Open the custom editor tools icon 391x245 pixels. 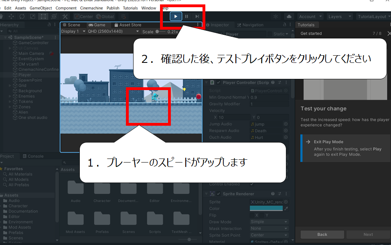[65, 16]
